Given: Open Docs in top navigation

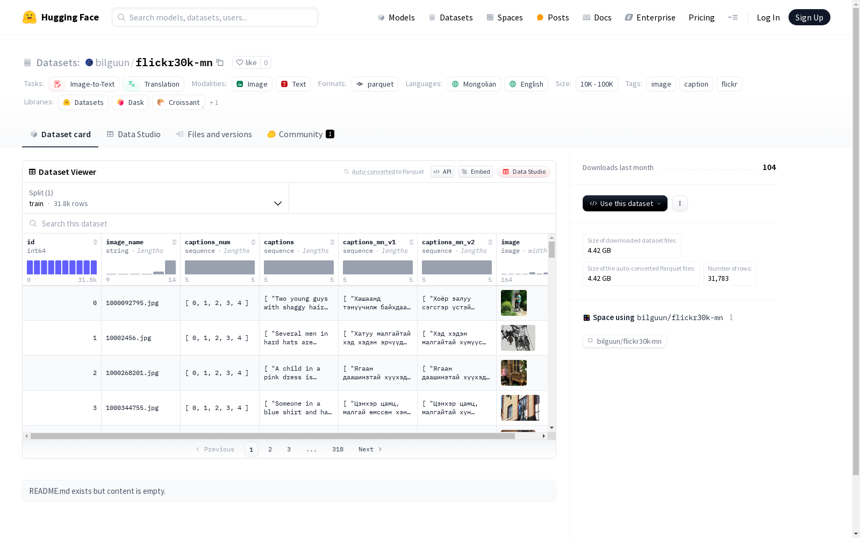Looking at the screenshot, I should pyautogui.click(x=597, y=17).
